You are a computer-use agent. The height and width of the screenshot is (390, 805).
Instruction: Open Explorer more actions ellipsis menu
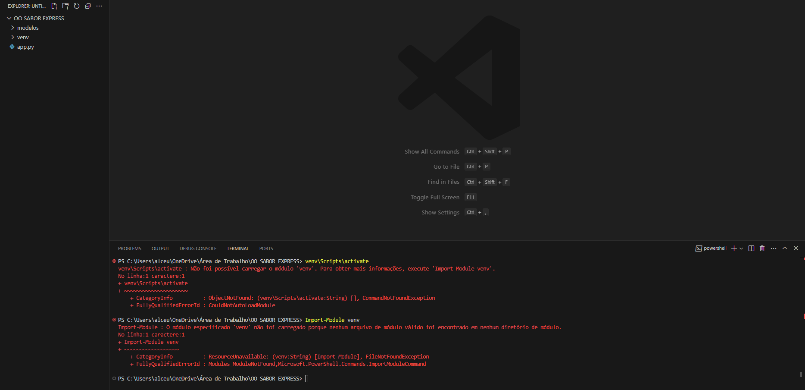(99, 6)
